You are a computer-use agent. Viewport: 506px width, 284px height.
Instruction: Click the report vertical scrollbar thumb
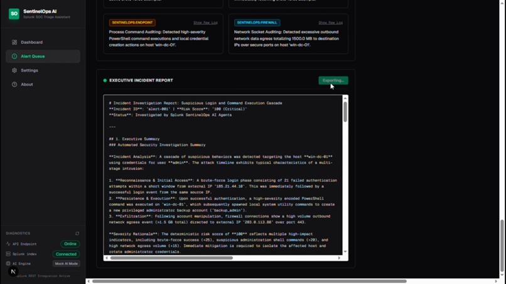pyautogui.click(x=345, y=112)
